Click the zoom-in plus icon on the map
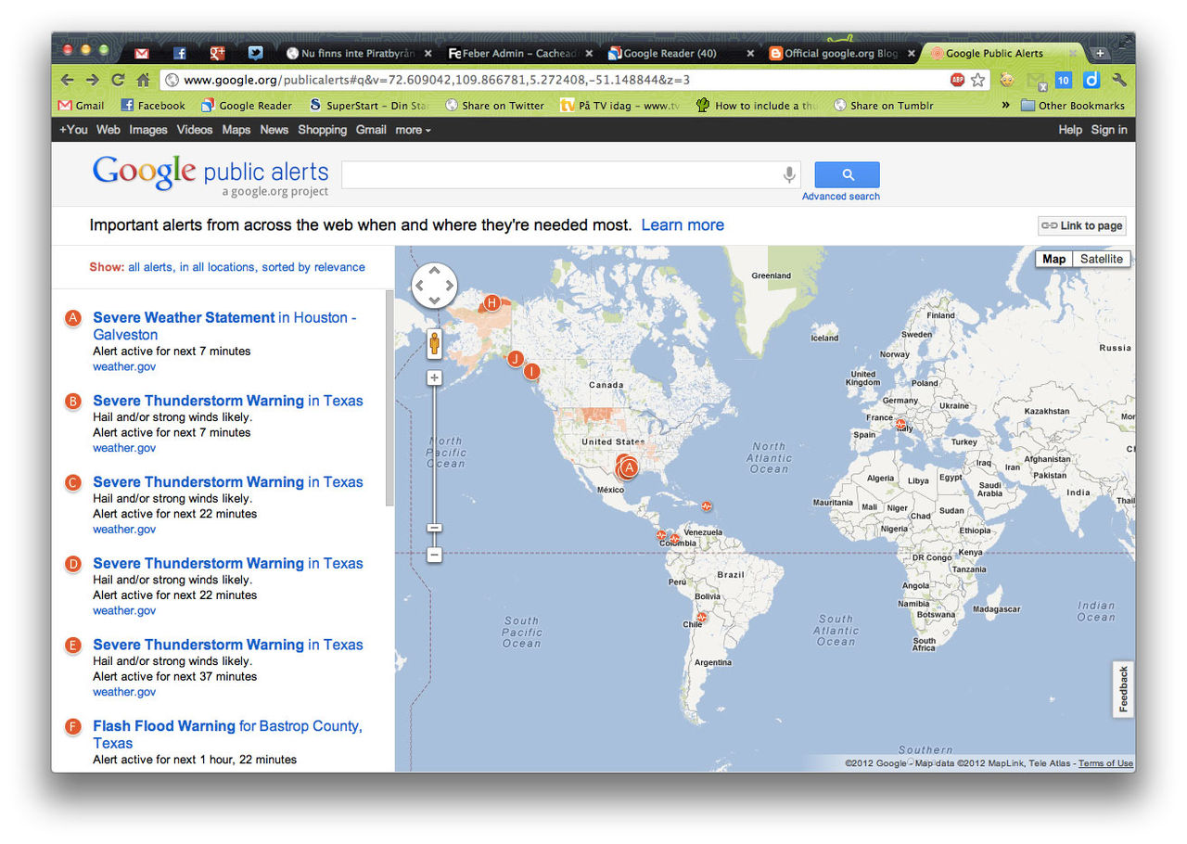Viewport: 1187px width, 844px height. point(434,377)
